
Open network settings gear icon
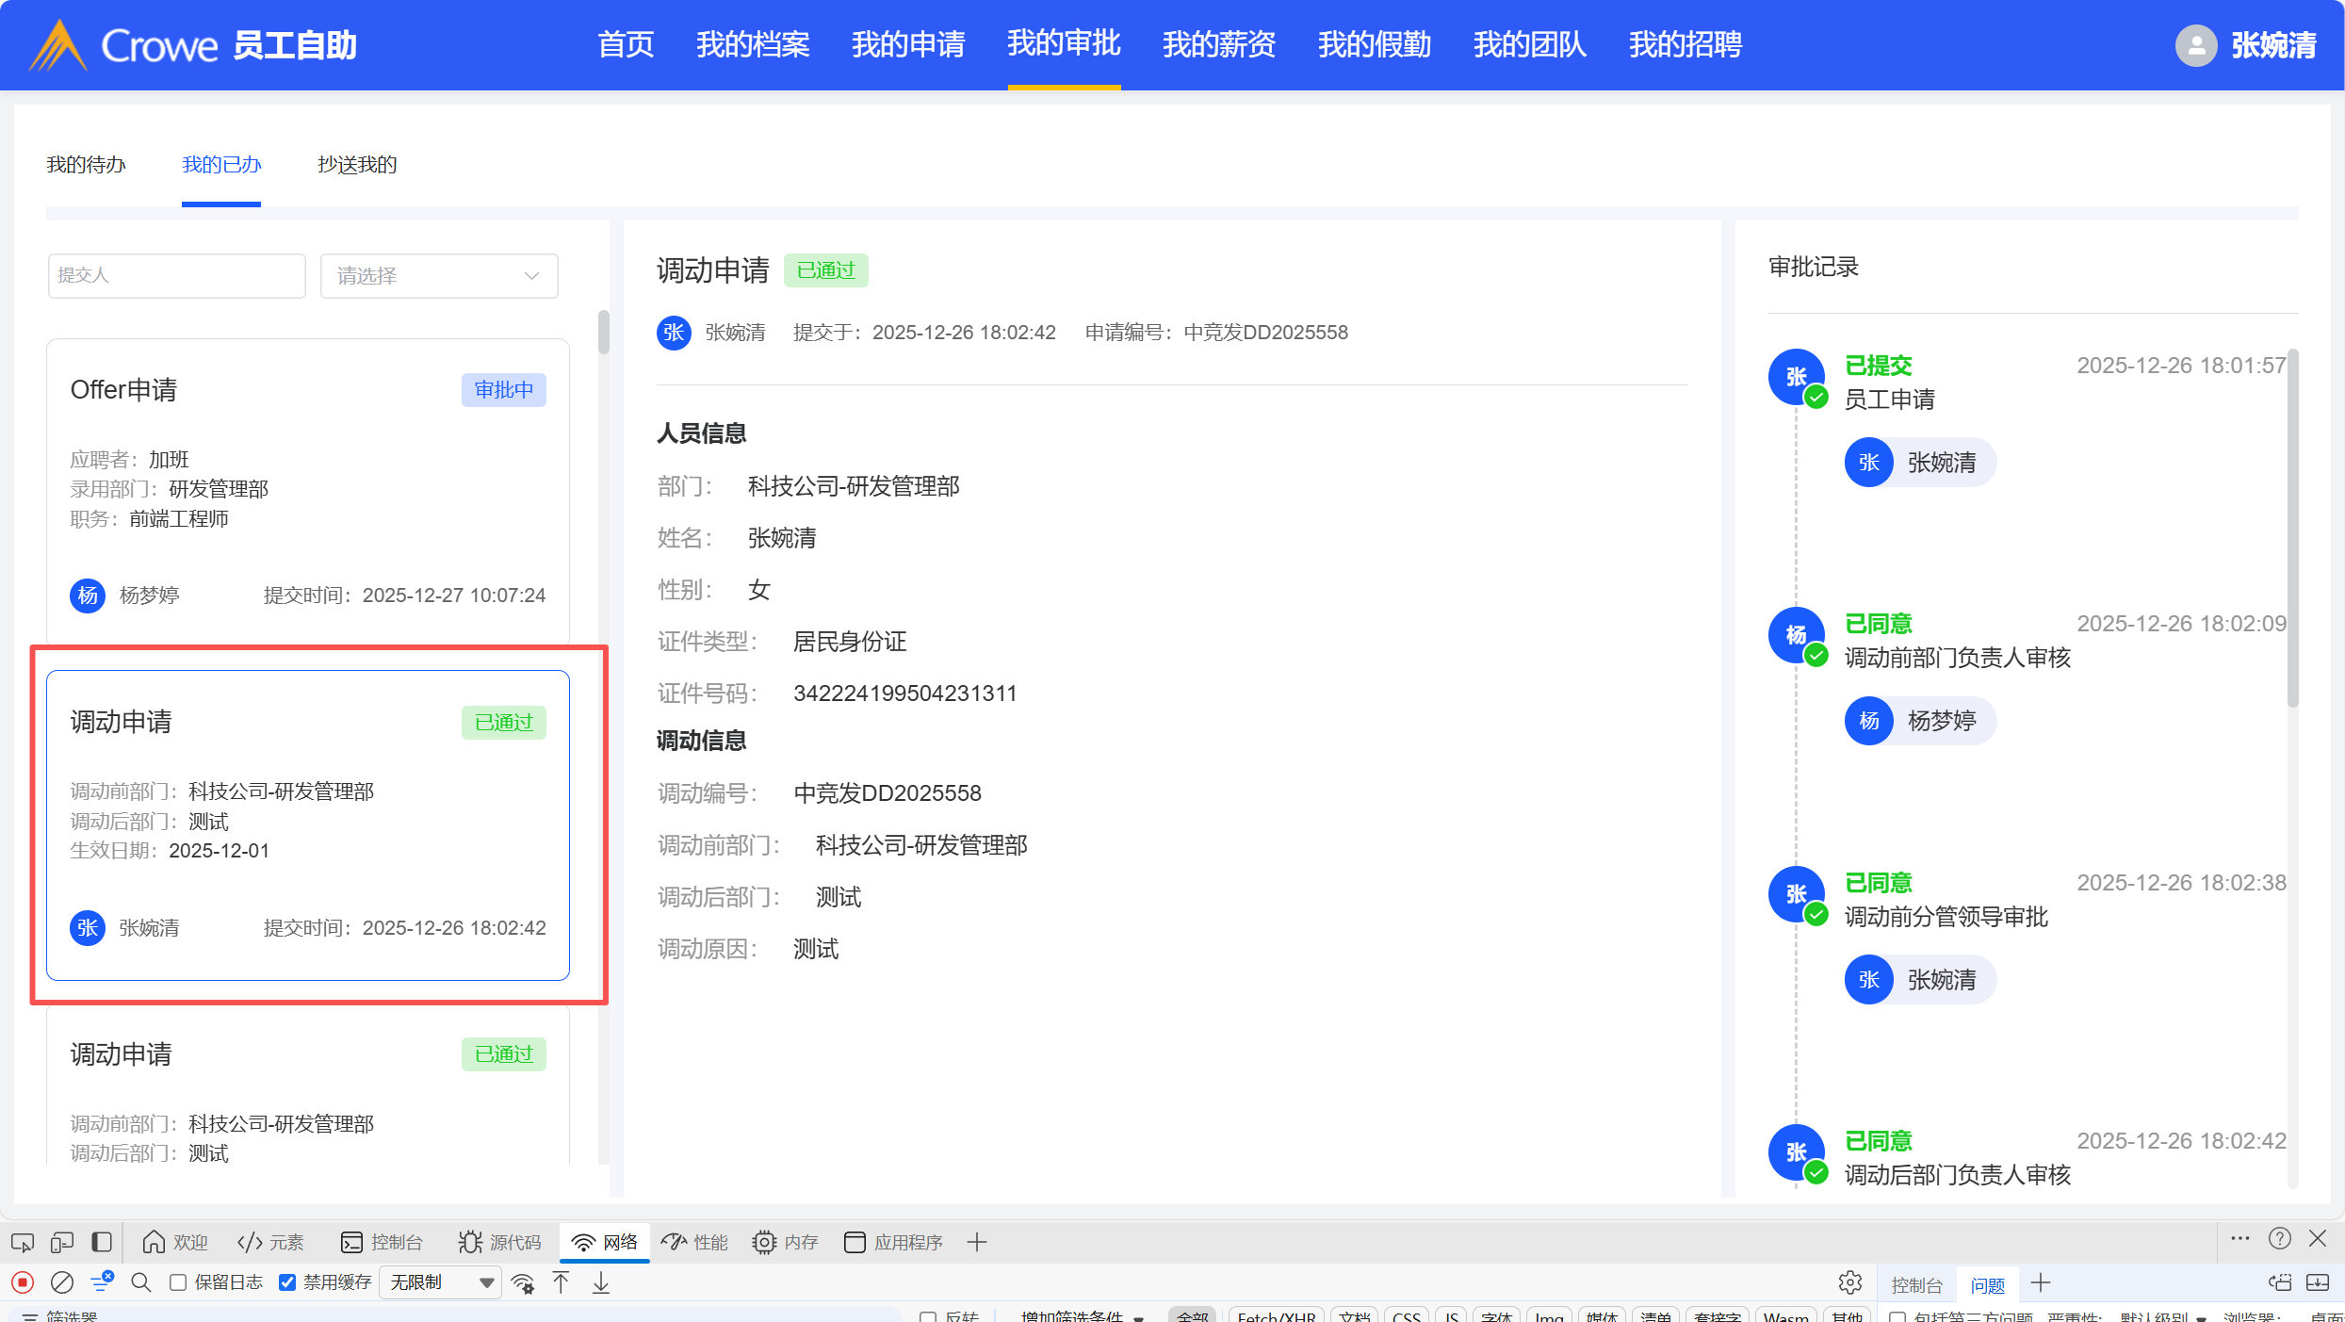coord(1849,1282)
